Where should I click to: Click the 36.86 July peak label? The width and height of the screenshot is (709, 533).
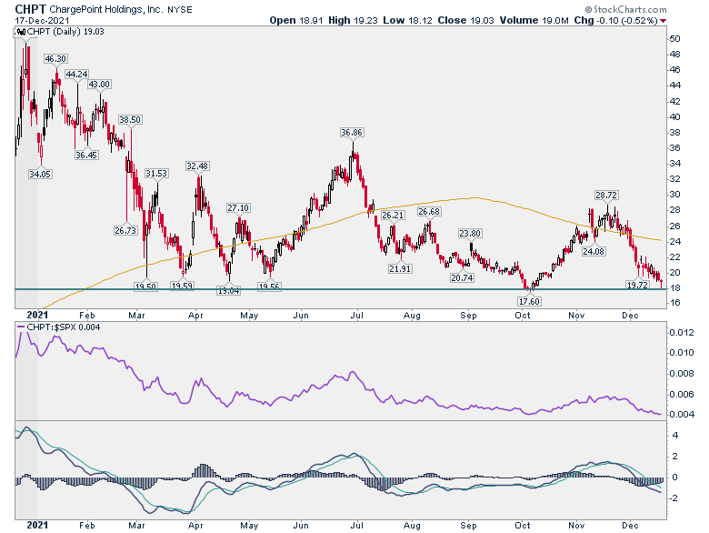tap(352, 133)
